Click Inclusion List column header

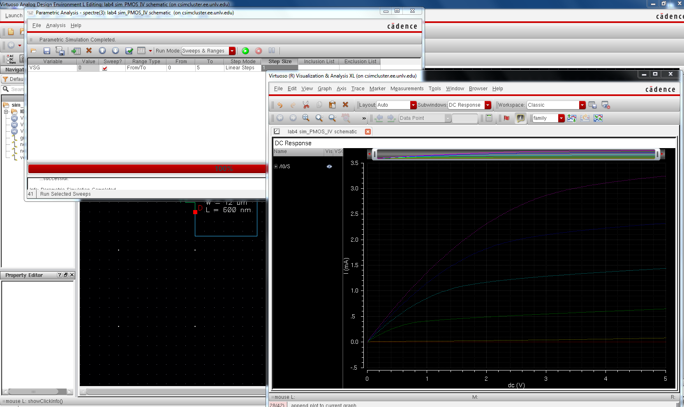coord(319,62)
